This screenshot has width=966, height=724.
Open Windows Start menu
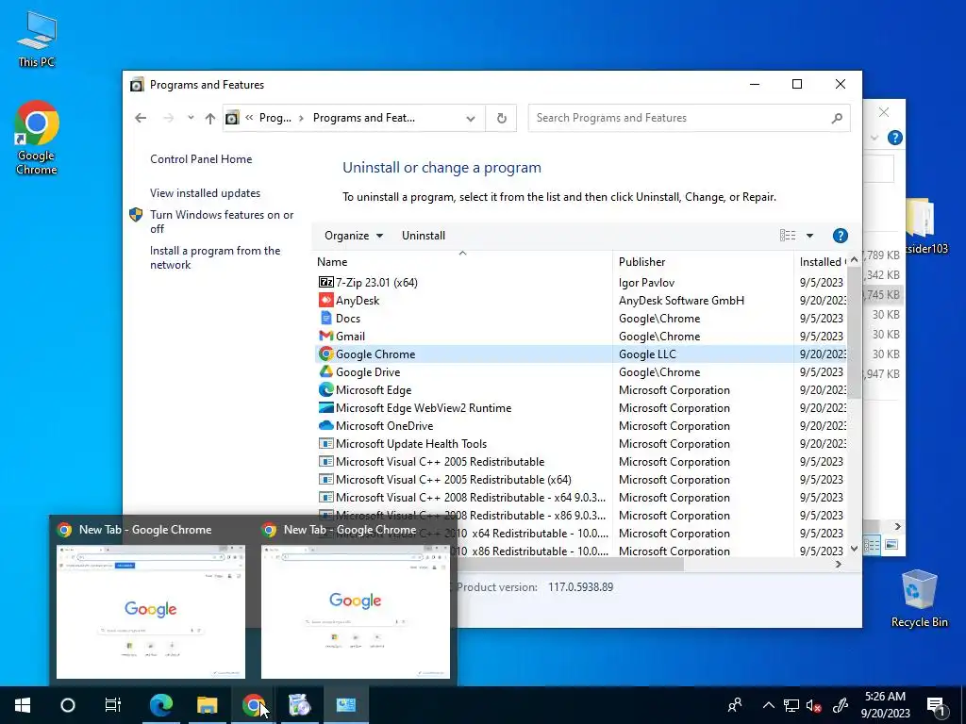click(x=23, y=705)
